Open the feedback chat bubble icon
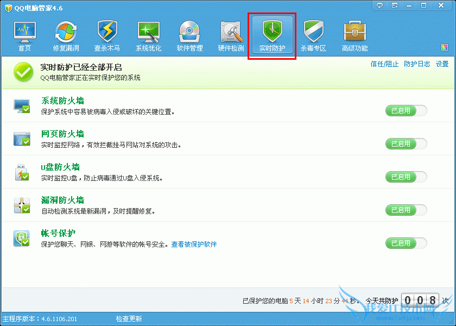The width and height of the screenshot is (456, 326). click(x=379, y=5)
